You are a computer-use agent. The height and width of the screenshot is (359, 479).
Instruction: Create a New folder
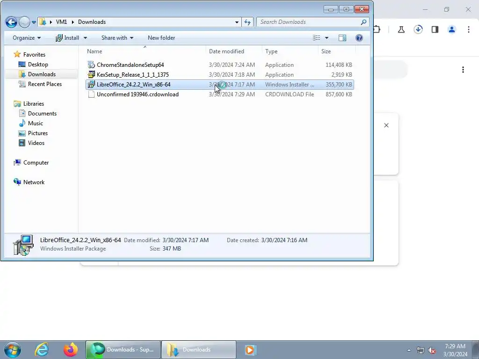[x=161, y=38]
